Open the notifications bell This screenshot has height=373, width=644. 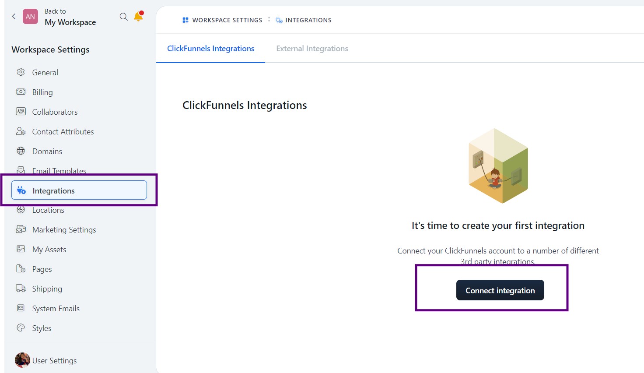click(x=139, y=16)
